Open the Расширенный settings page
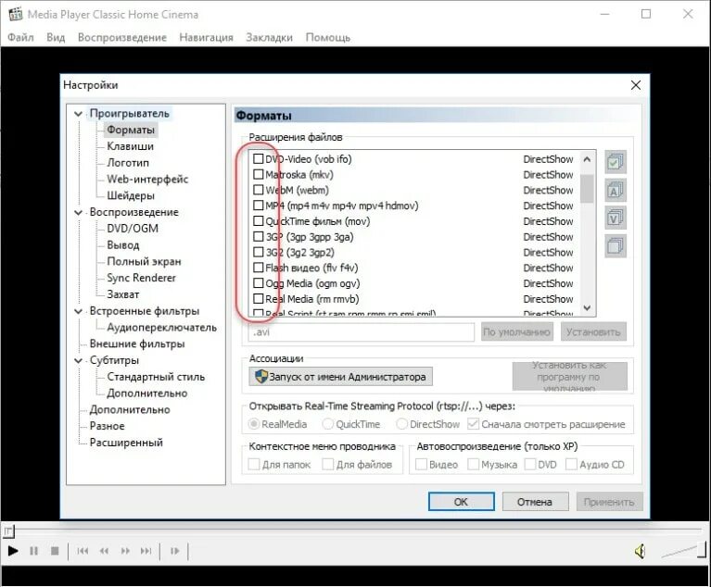 pyautogui.click(x=126, y=443)
